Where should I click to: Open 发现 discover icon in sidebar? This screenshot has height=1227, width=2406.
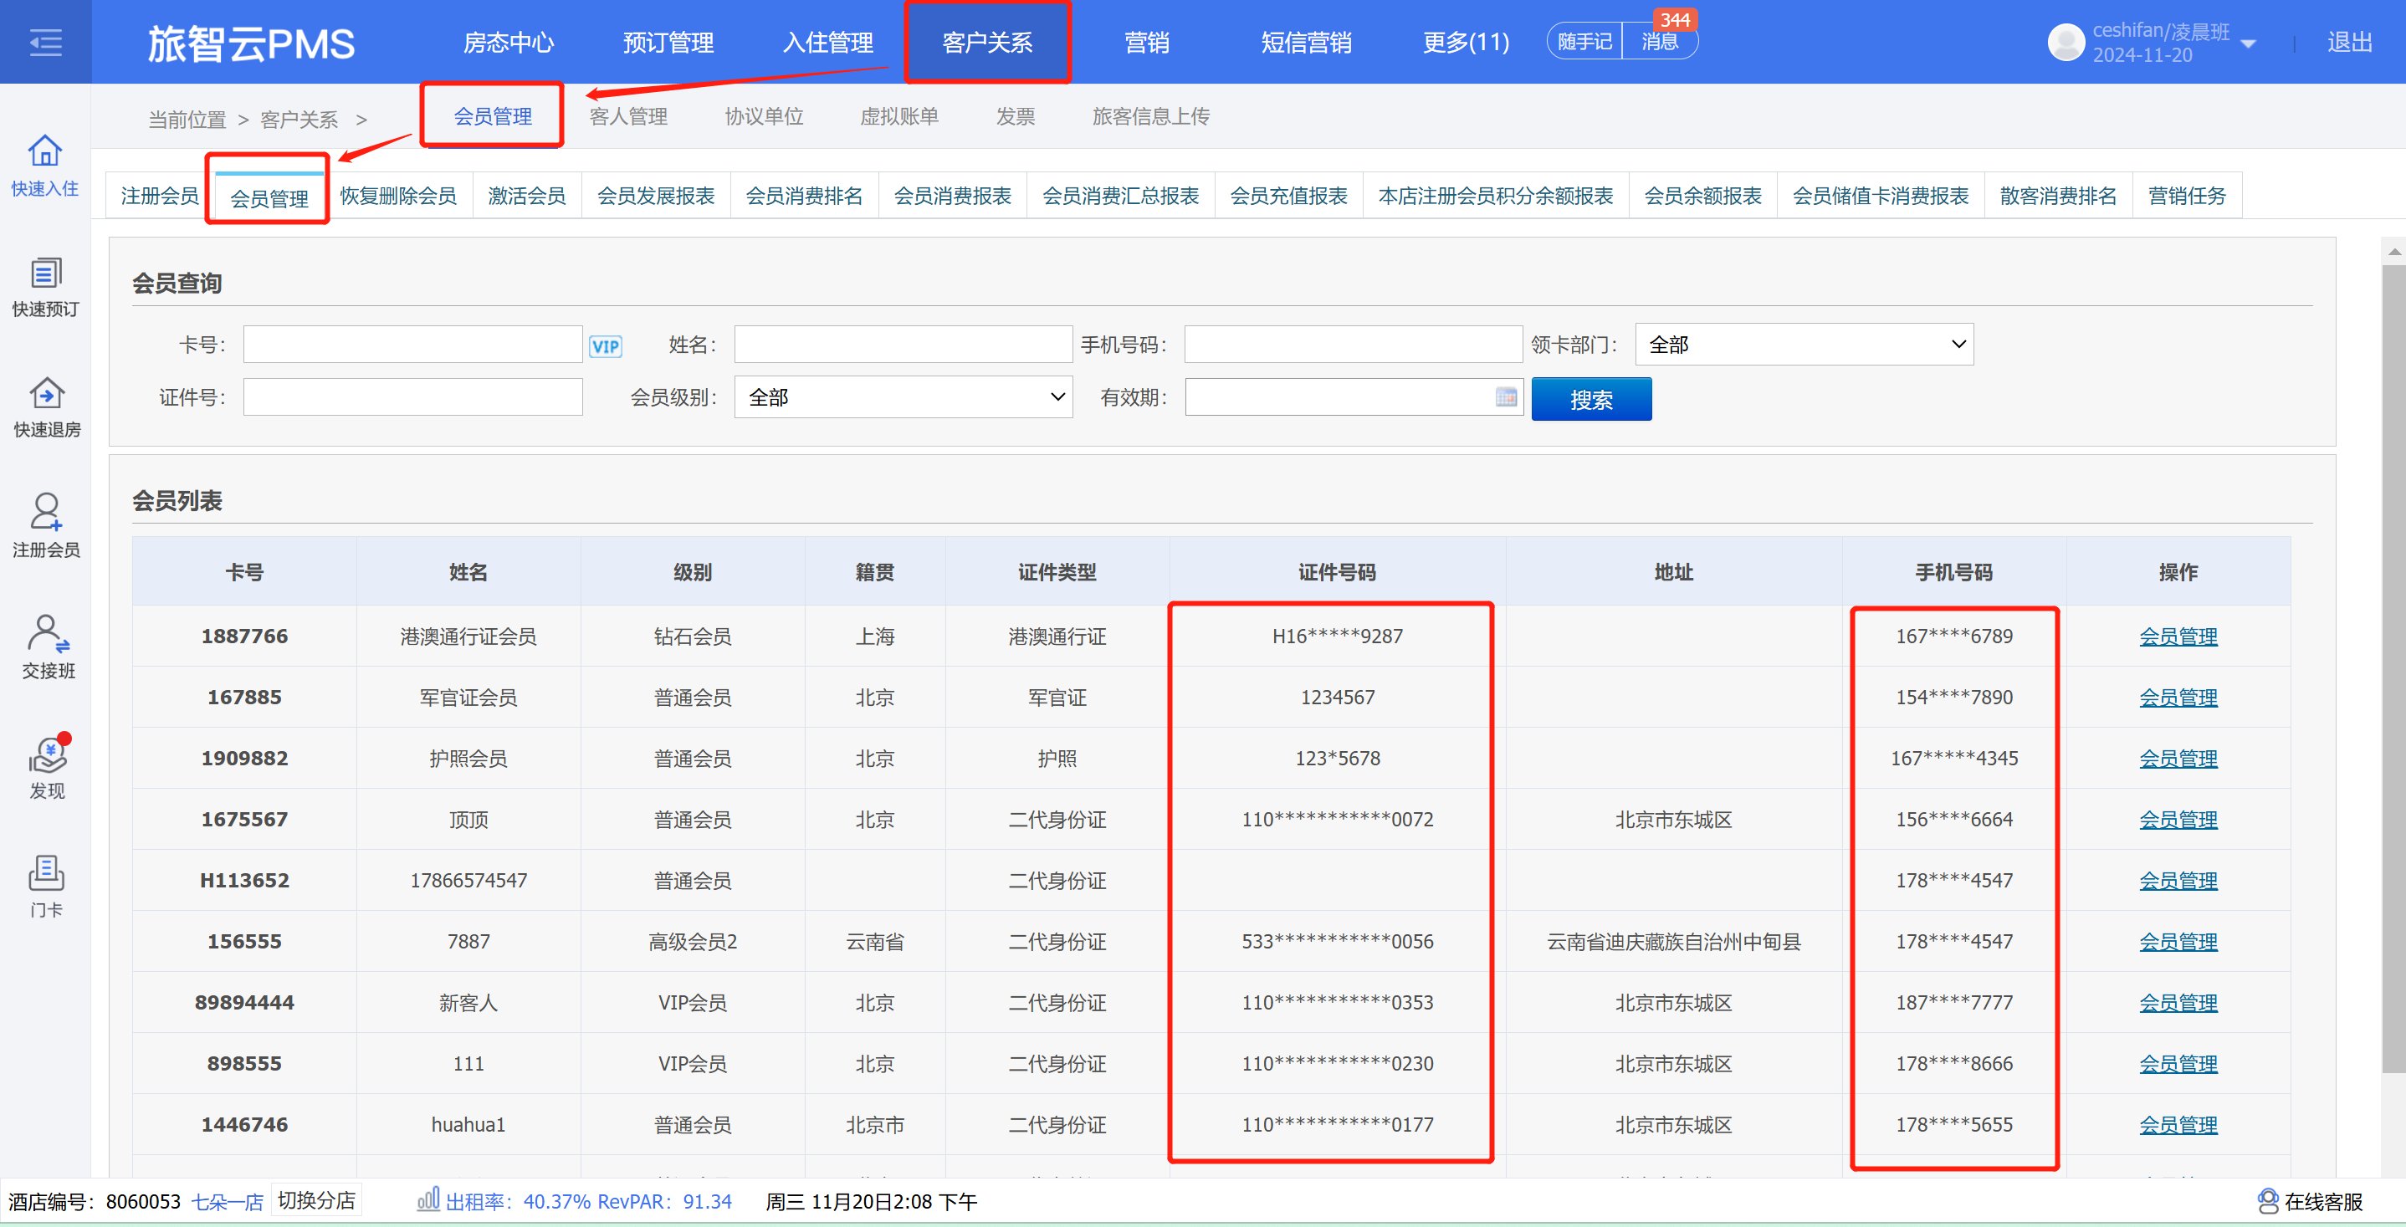click(49, 753)
